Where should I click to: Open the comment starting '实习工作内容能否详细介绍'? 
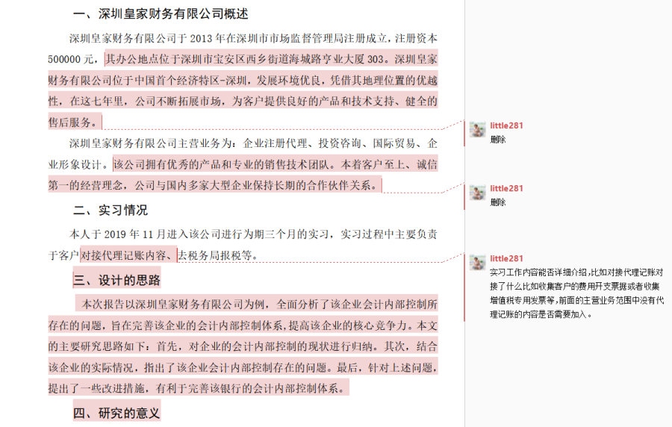click(576, 293)
